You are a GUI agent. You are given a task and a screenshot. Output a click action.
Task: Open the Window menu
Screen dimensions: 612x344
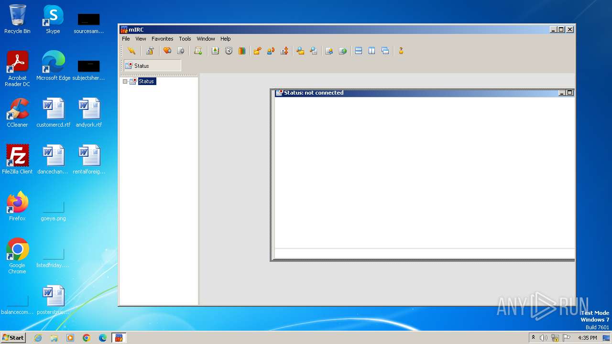[x=206, y=39]
